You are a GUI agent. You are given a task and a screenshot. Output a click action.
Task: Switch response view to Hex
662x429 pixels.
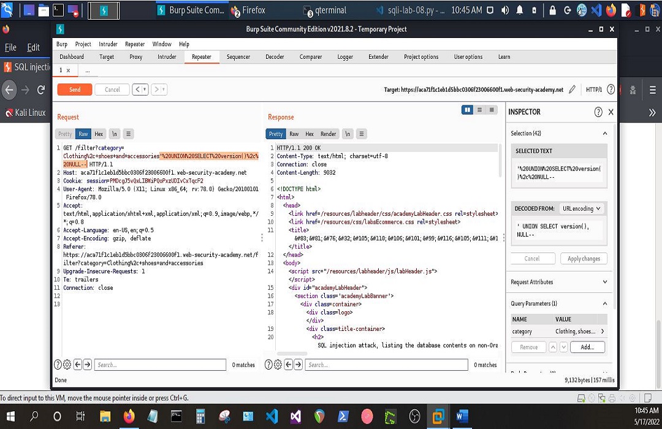[310, 134]
